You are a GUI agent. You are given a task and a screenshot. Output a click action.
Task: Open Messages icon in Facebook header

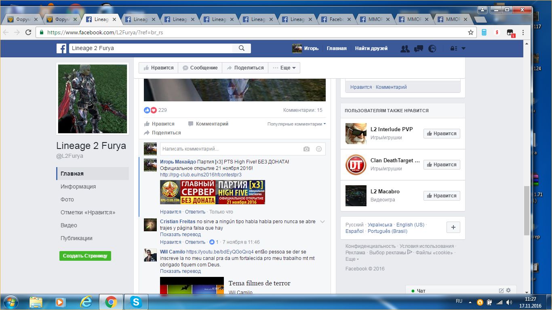tap(419, 48)
